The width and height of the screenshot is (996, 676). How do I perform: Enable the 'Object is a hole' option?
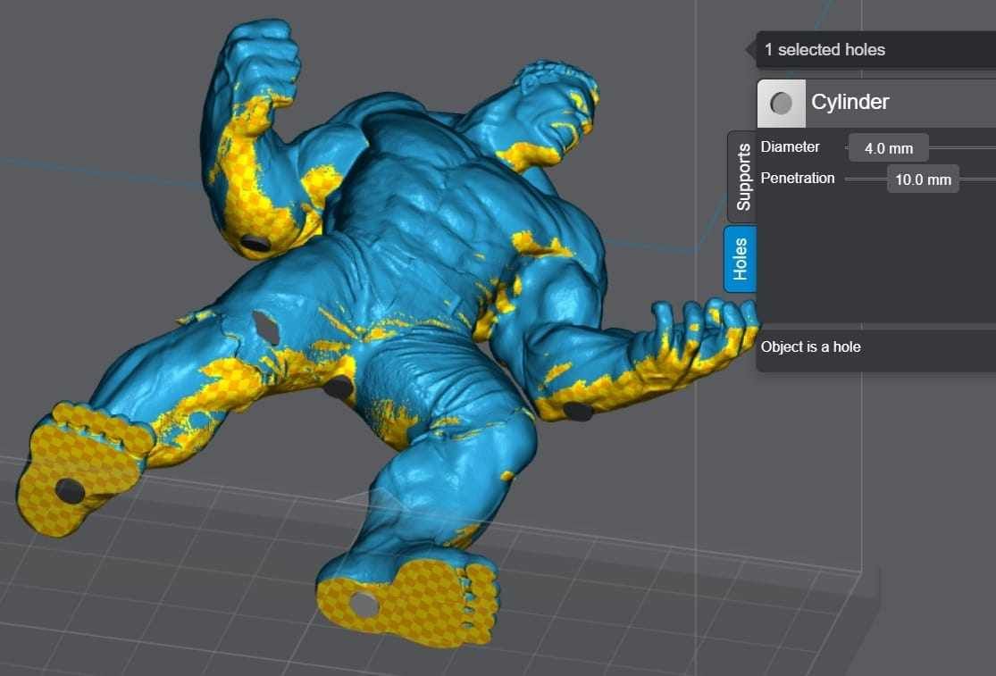pos(809,347)
